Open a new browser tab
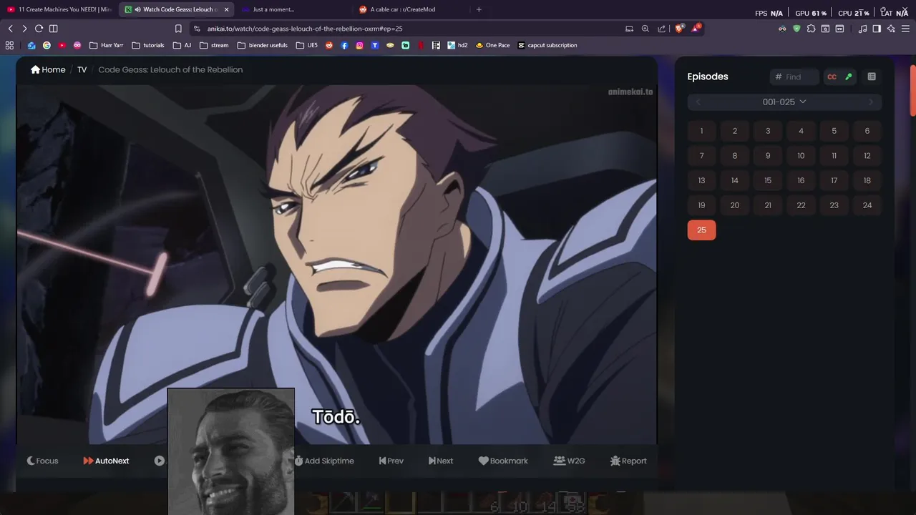916x515 pixels. 479,9
